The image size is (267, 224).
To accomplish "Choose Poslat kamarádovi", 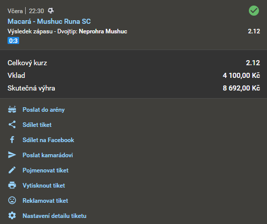I will [x=48, y=155].
